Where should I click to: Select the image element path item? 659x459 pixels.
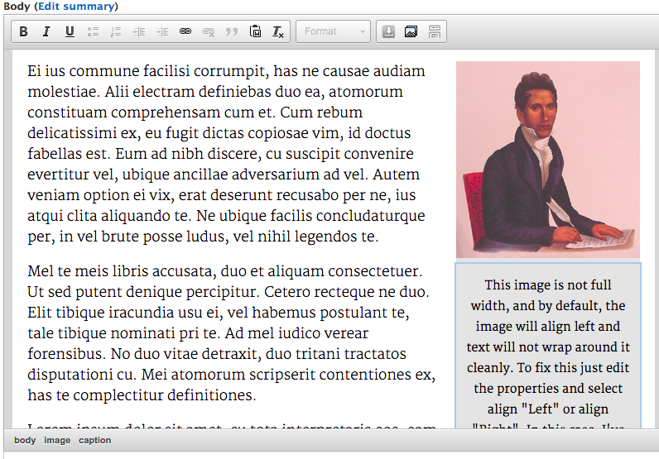tap(57, 440)
